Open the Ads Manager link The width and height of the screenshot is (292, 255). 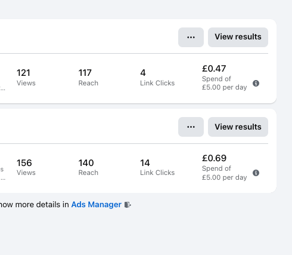click(97, 204)
